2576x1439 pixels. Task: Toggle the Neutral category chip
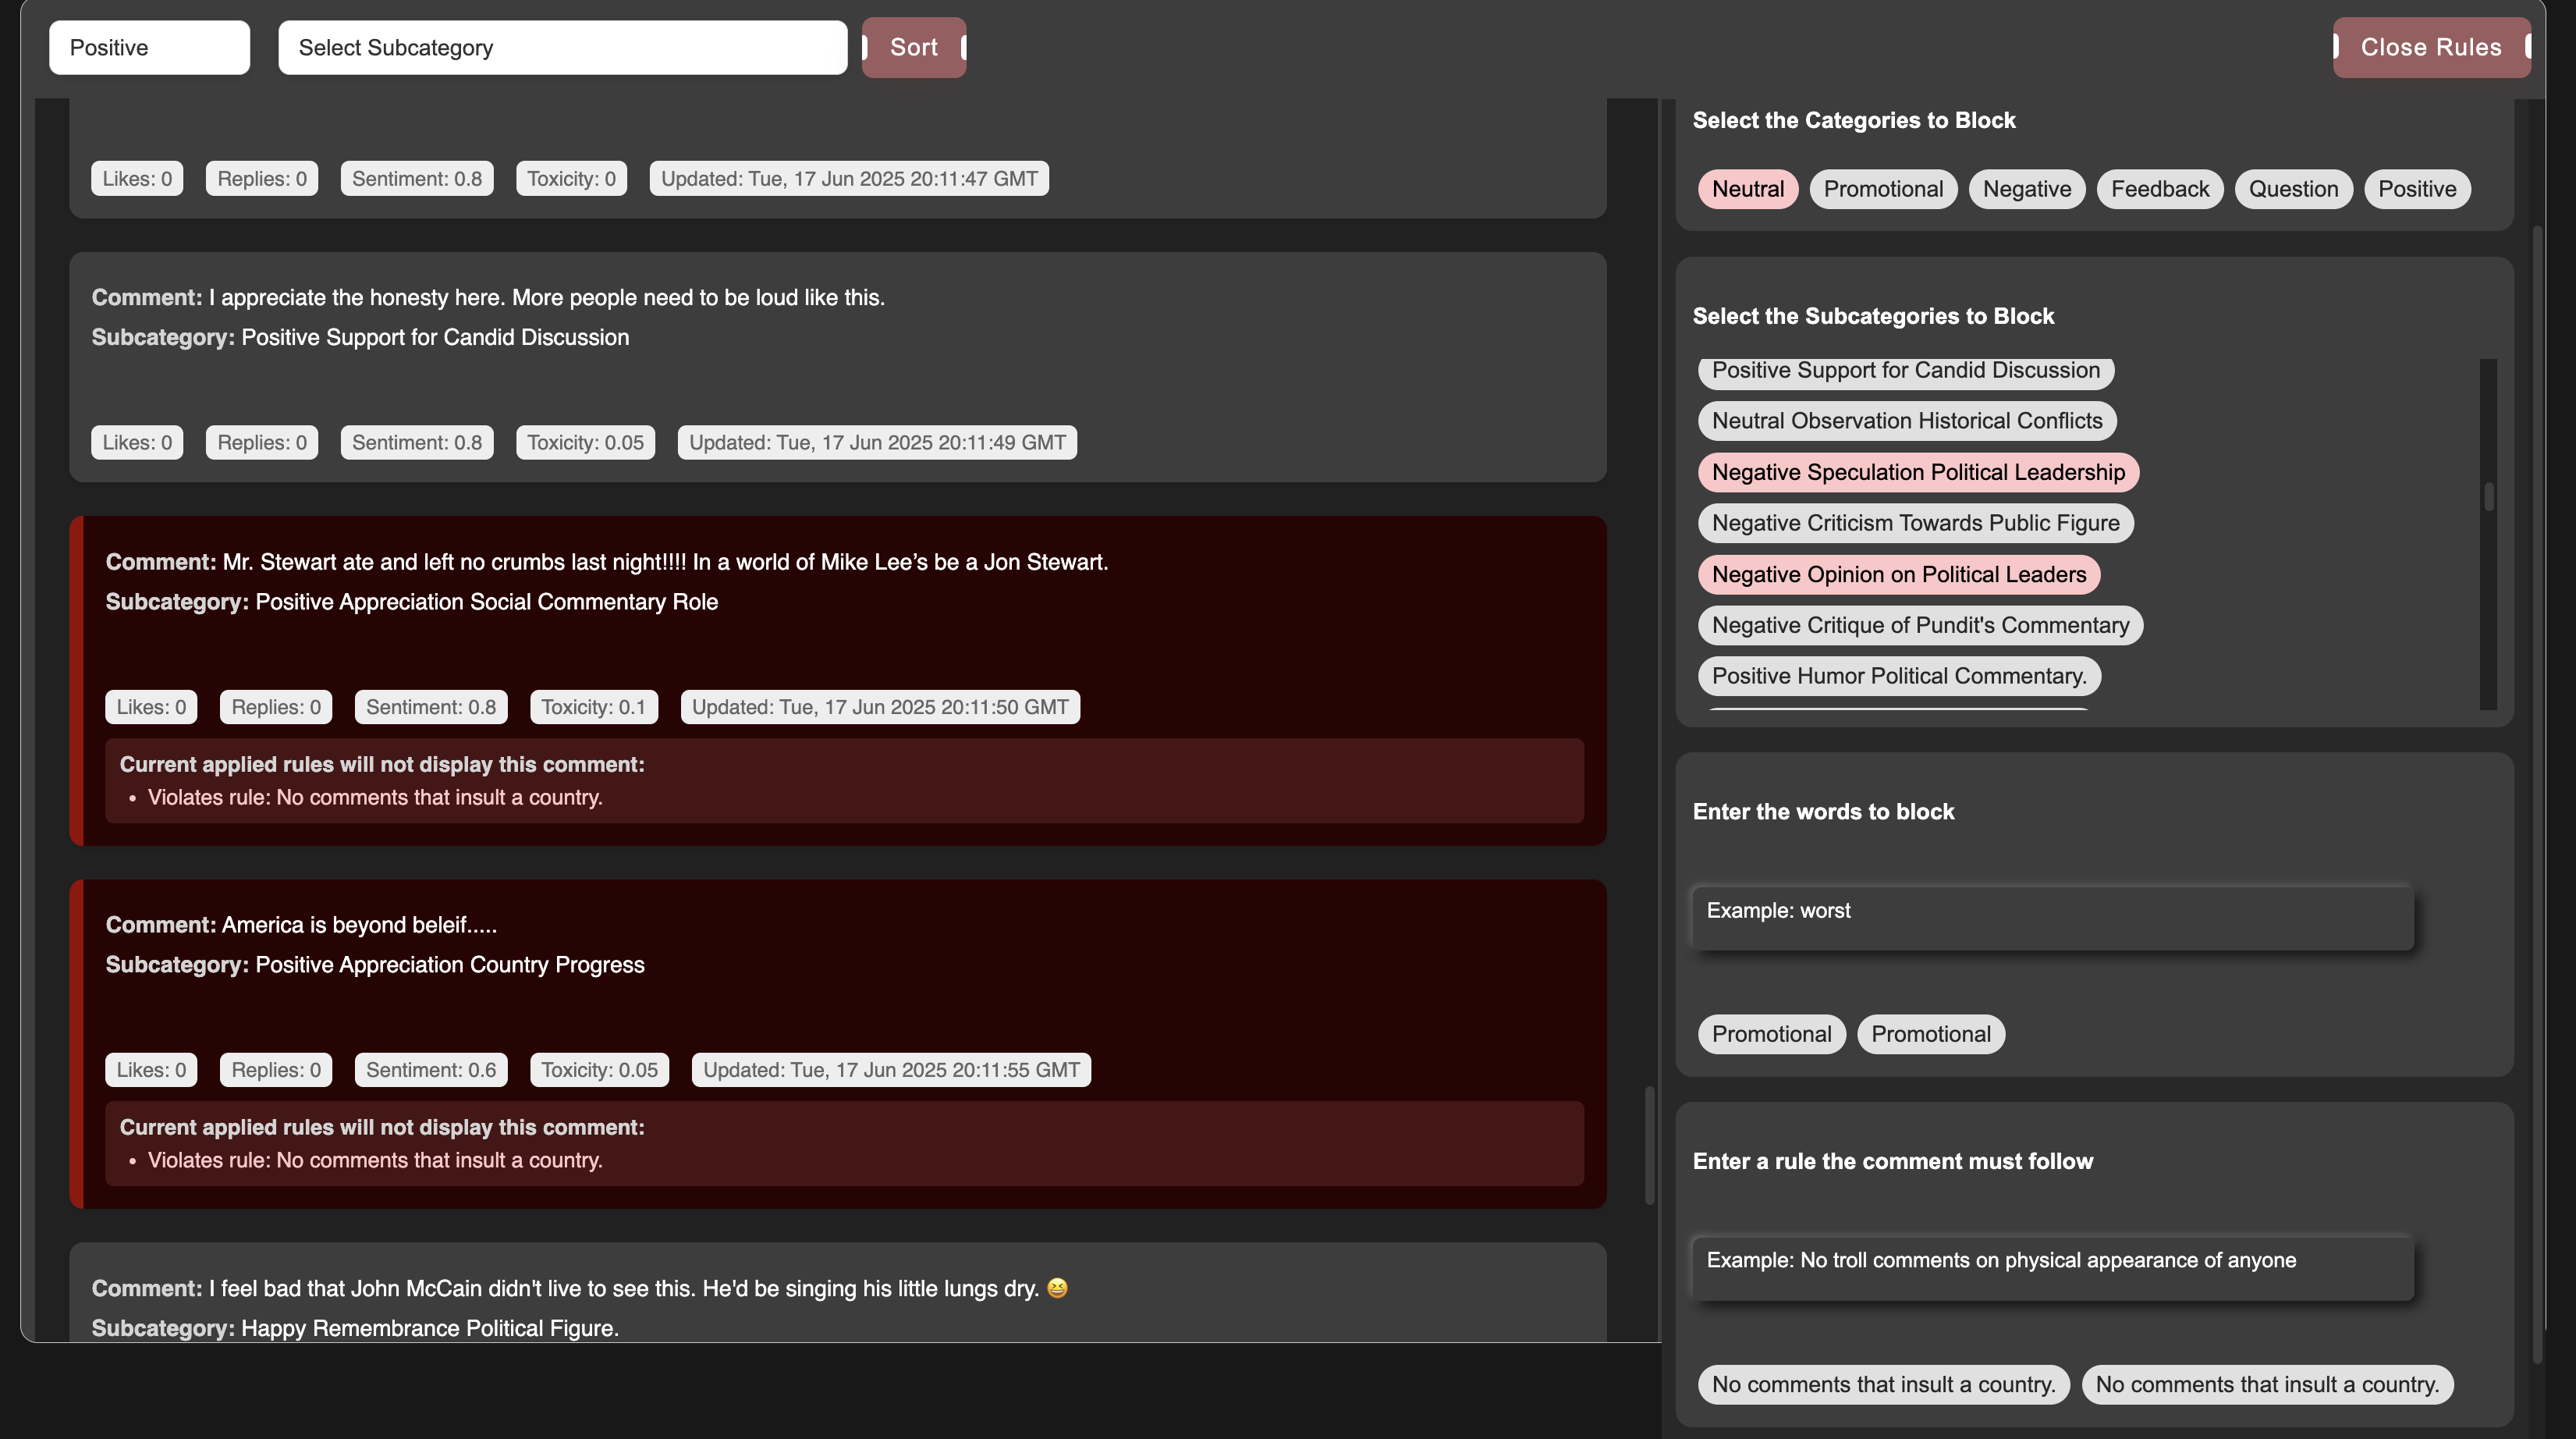click(1747, 189)
